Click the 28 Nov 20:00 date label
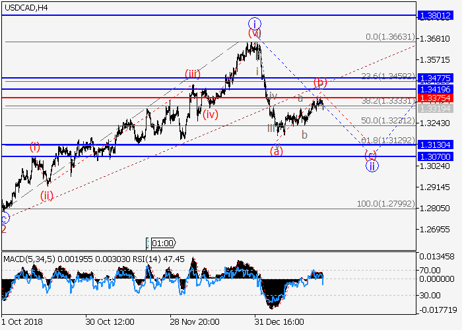The height and width of the screenshot is (330, 462). (195, 321)
